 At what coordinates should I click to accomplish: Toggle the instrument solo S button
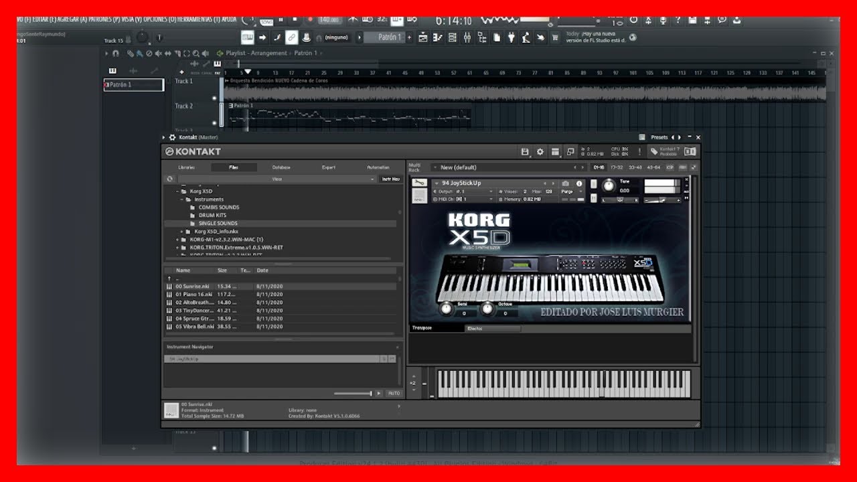(594, 183)
